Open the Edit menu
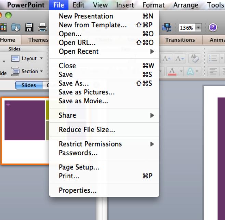Image resolution: width=225 pixels, height=220 pixels. pos(79,5)
